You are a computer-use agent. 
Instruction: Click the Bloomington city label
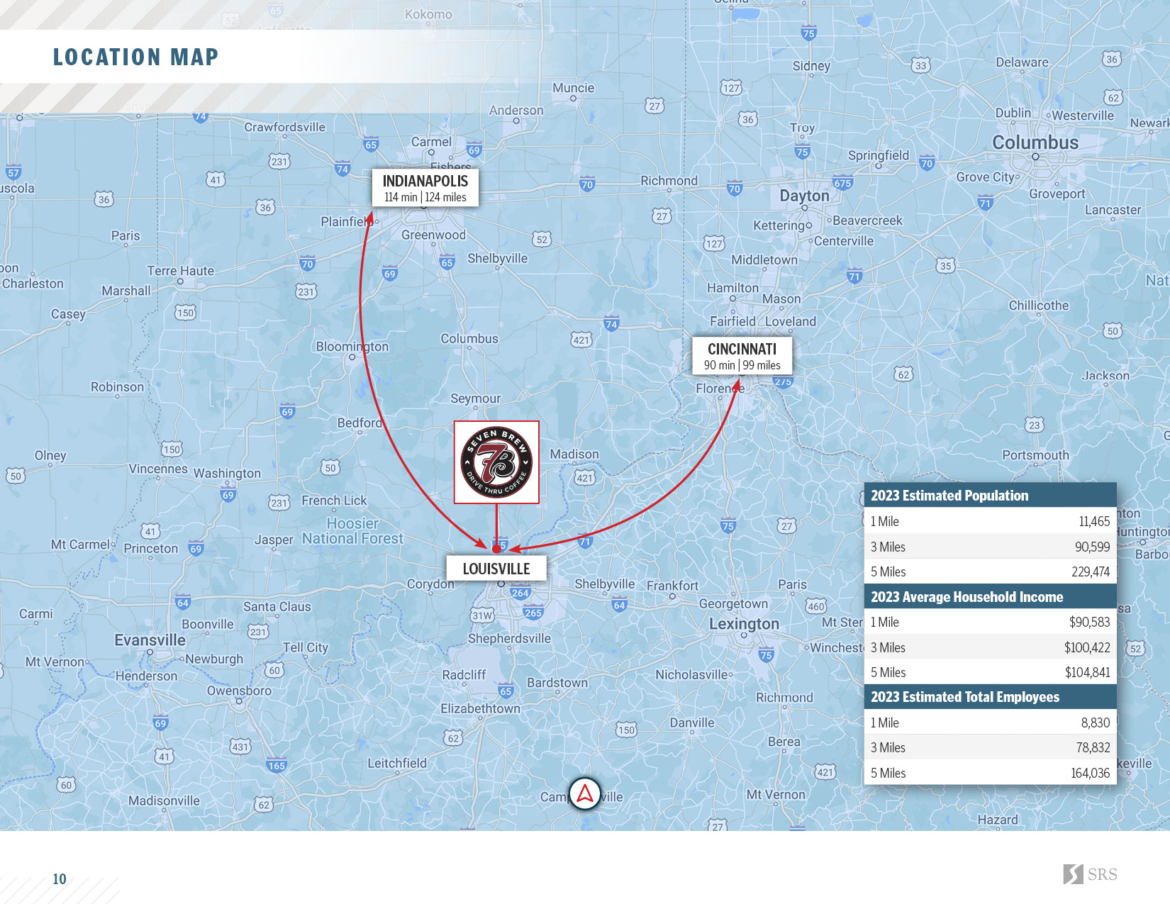pos(352,347)
